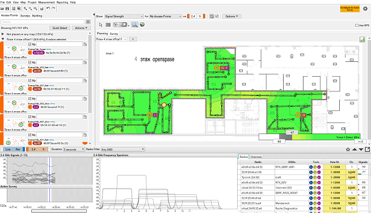
Task: Toggle checkbox next to refresh icon
Action: click(x=217, y=16)
